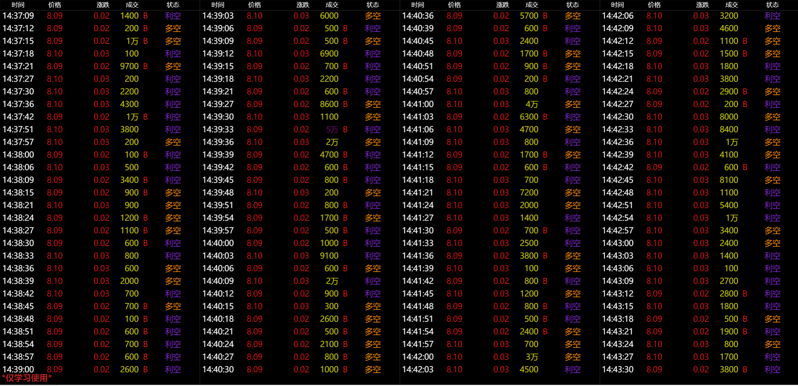Click the 8.10 price at 14:40:03
Screen dimensions: 798x386
click(x=255, y=256)
